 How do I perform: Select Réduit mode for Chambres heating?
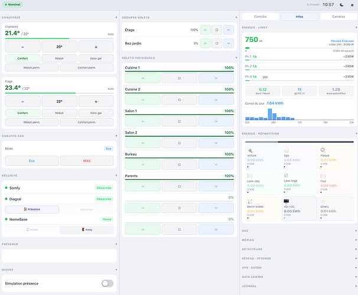pyautogui.click(x=59, y=58)
